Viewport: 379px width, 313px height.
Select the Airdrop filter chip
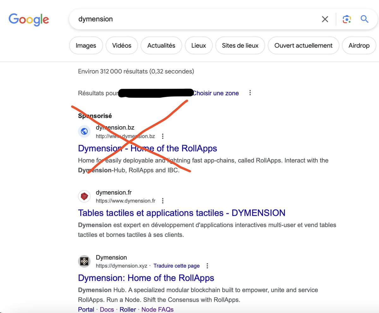[x=359, y=45]
